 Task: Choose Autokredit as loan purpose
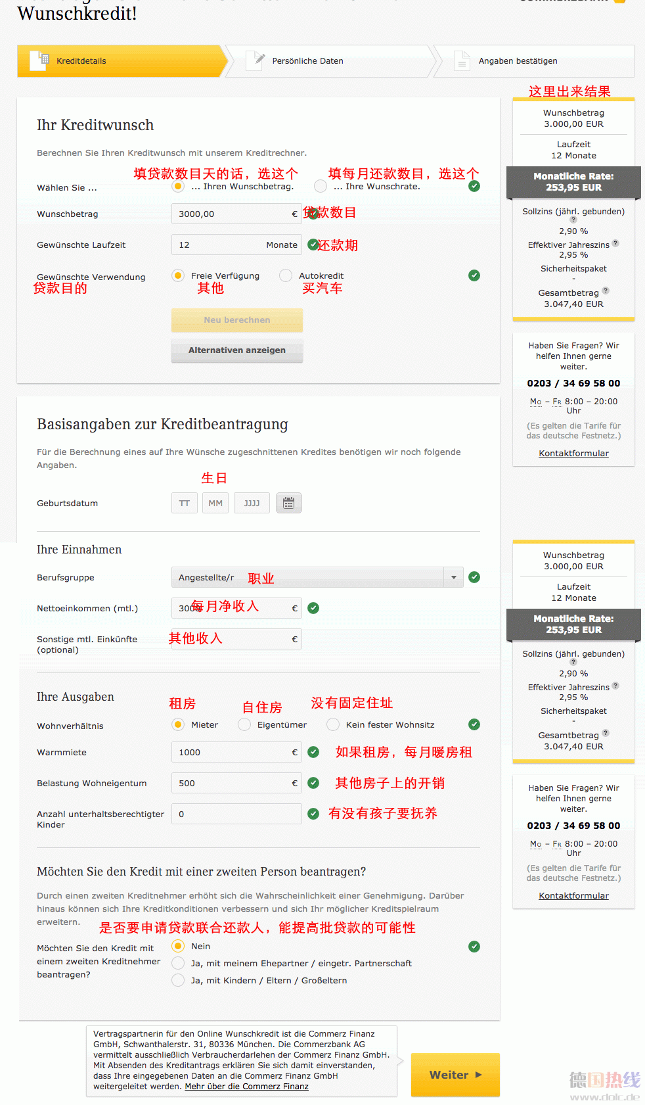286,275
